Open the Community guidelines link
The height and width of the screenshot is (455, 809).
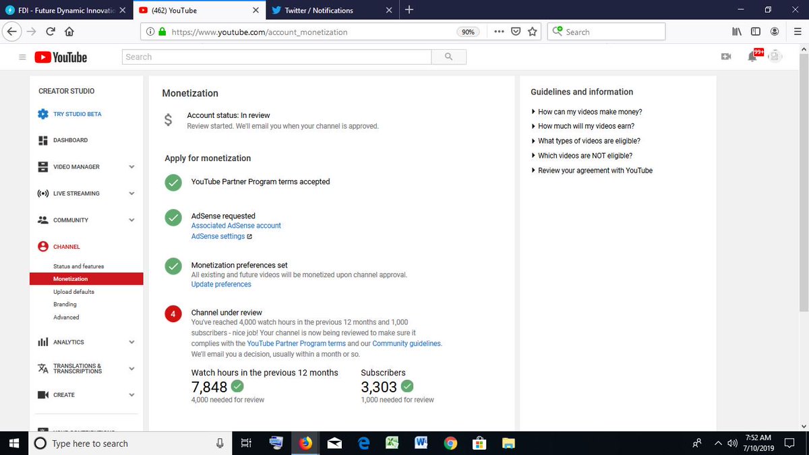click(407, 344)
